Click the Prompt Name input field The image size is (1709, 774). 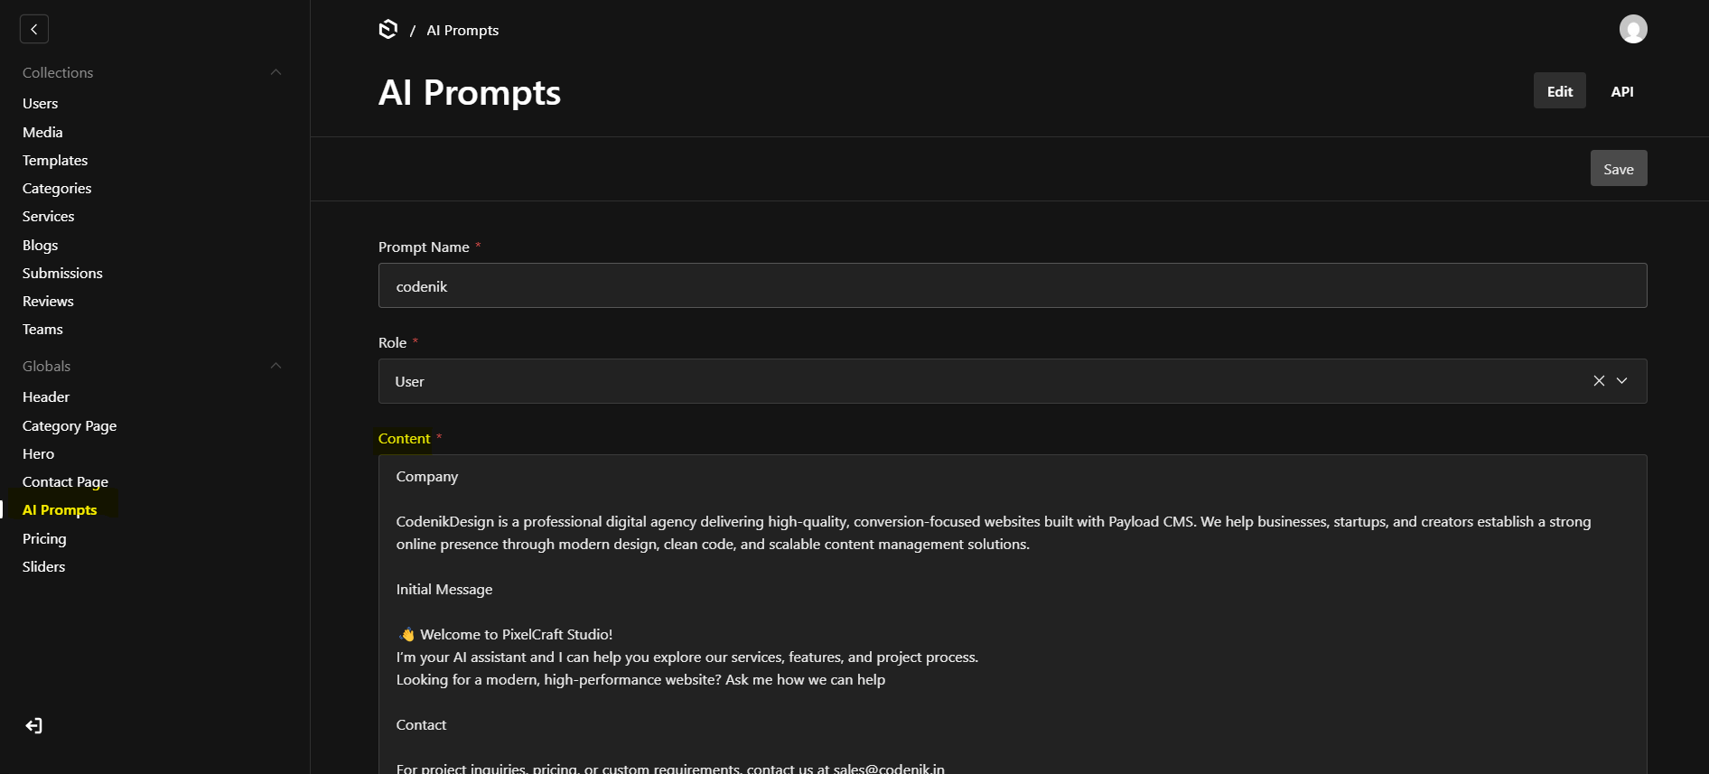tap(1012, 286)
